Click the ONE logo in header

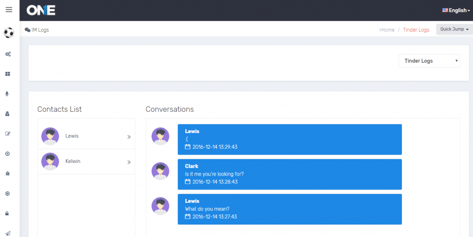coord(41,10)
